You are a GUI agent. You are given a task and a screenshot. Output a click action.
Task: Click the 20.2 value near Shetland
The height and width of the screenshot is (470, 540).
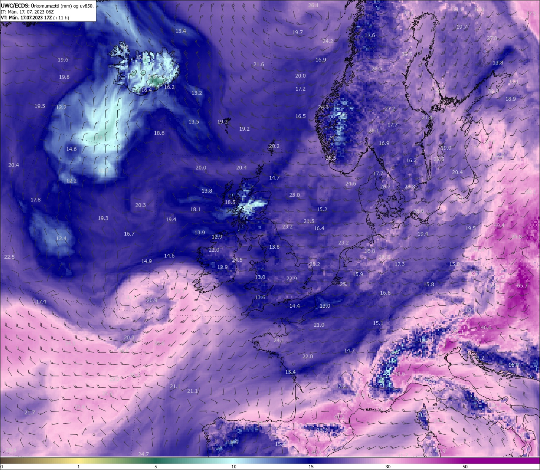coord(274,146)
